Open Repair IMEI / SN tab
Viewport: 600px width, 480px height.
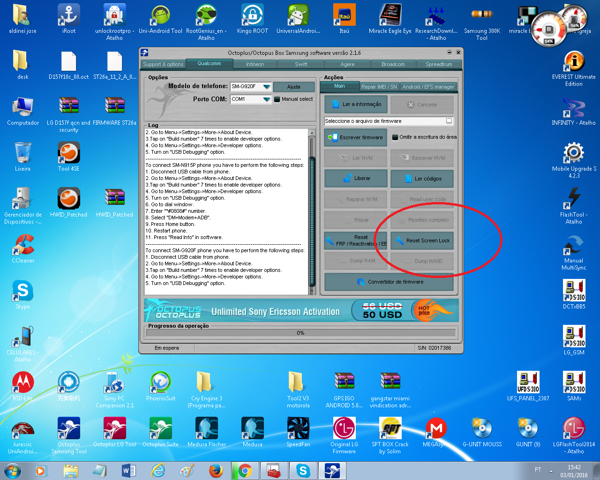point(379,87)
